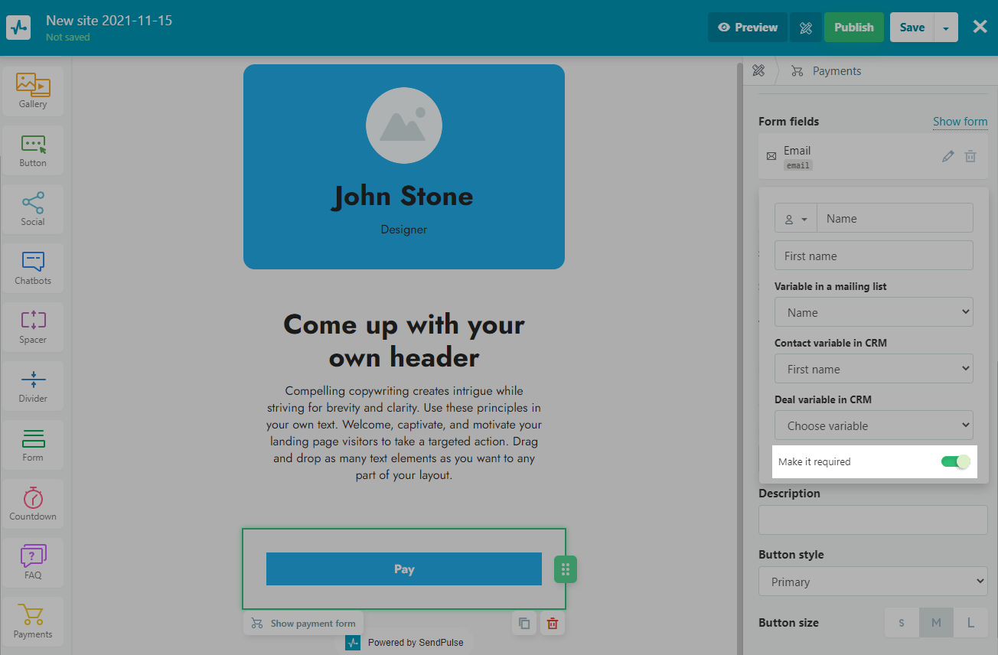Click the Email field row
Image resolution: width=998 pixels, height=655 pixels.
coord(873,156)
